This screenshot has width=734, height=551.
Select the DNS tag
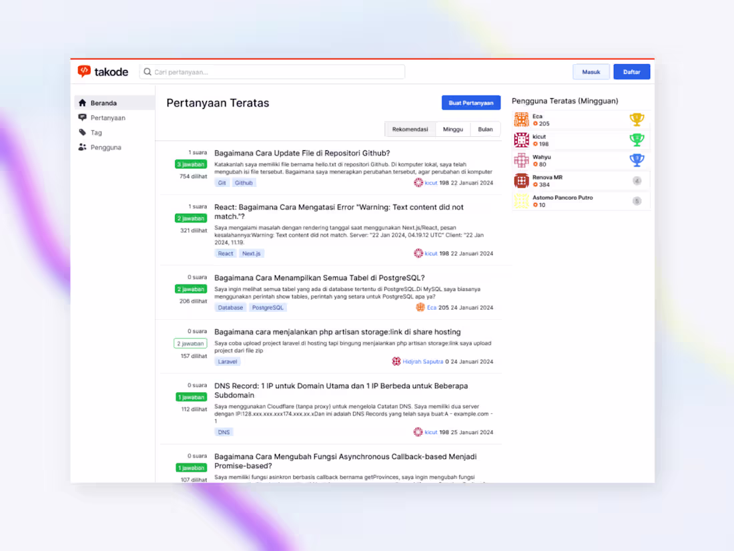[224, 432]
